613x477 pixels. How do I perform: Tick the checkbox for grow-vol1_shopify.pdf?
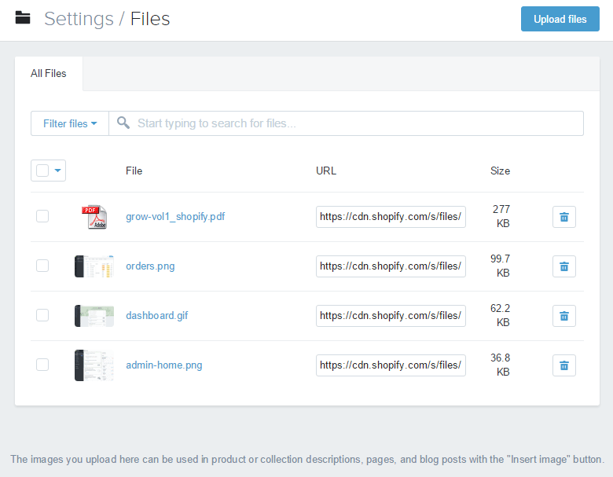pos(42,216)
